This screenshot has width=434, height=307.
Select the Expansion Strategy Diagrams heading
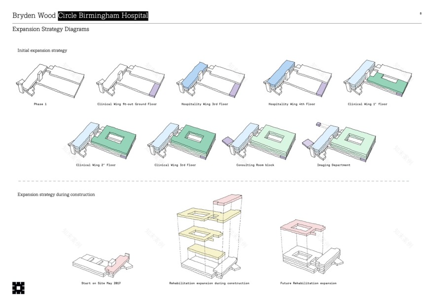51,30
